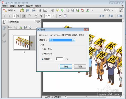Go to next page arrow
Viewport: 126px width, 99px height.
9,16
